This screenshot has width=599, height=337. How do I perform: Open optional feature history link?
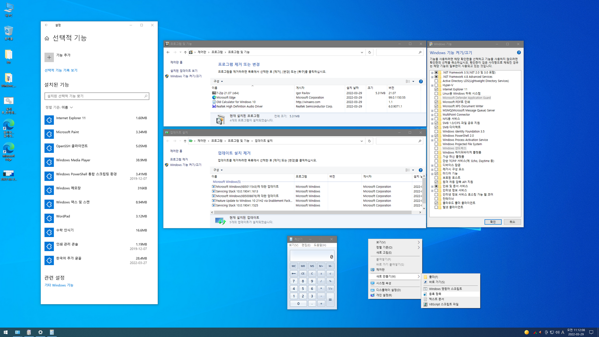pos(61,70)
